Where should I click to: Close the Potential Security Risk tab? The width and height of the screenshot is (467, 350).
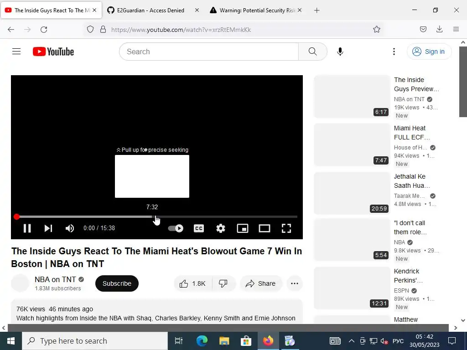tap(300, 10)
